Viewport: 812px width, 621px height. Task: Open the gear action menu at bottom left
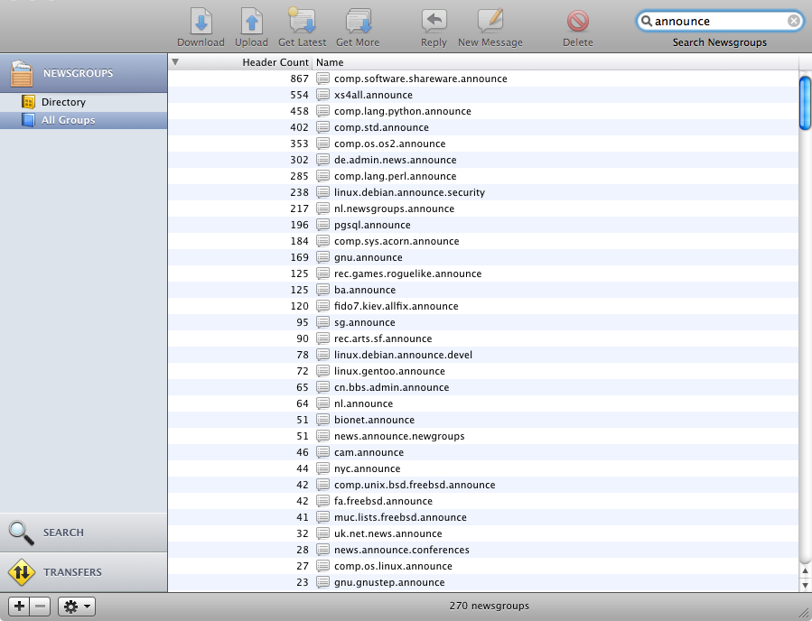[77, 606]
